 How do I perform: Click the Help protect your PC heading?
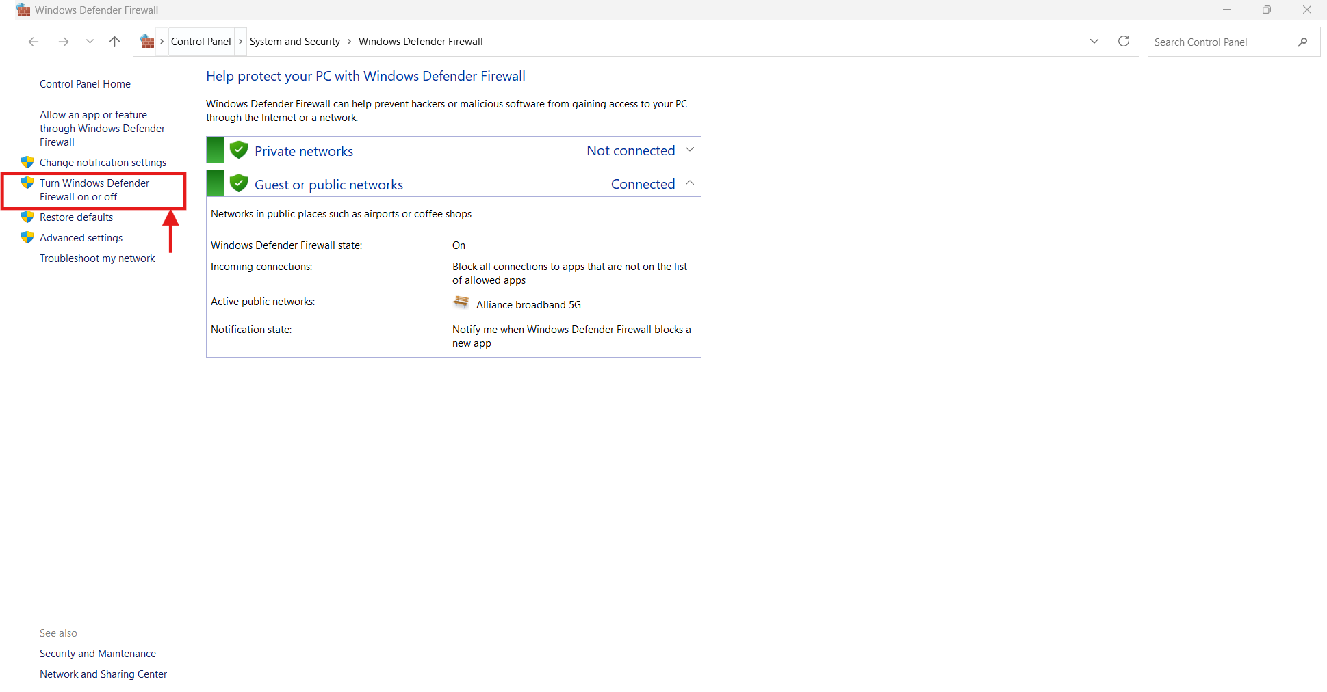pos(365,76)
